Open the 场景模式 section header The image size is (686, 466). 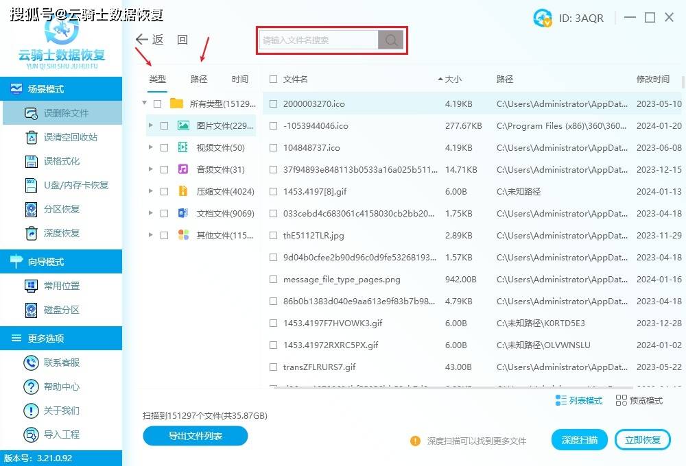[61, 88]
